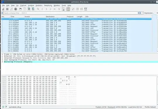
Task: Open the recent display filters dropdown
Action: [x=142, y=13]
